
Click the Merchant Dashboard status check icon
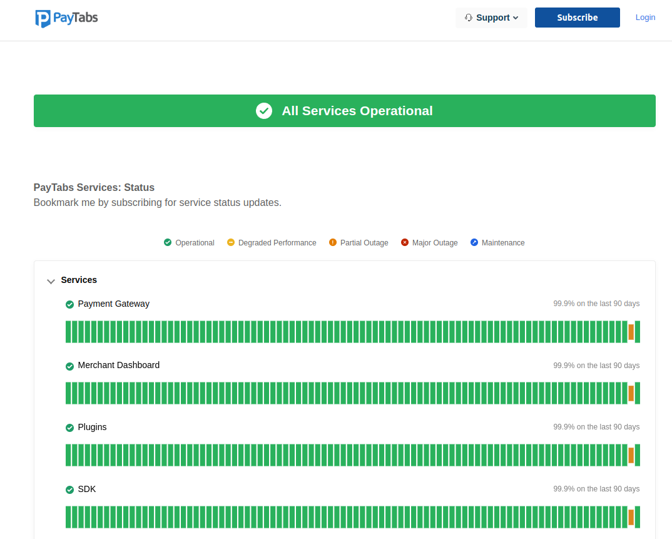(70, 366)
